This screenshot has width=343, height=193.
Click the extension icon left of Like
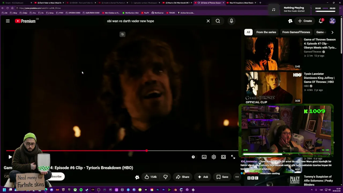coord(137,177)
